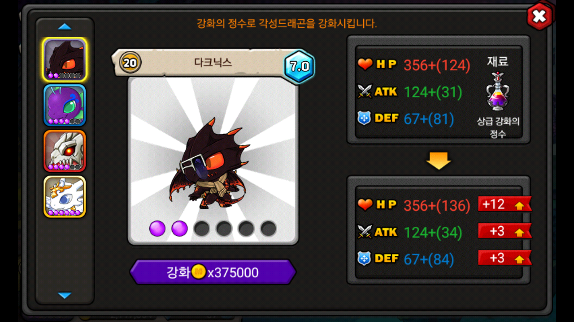Tap the last empty gray enhancement orb

coord(269,229)
